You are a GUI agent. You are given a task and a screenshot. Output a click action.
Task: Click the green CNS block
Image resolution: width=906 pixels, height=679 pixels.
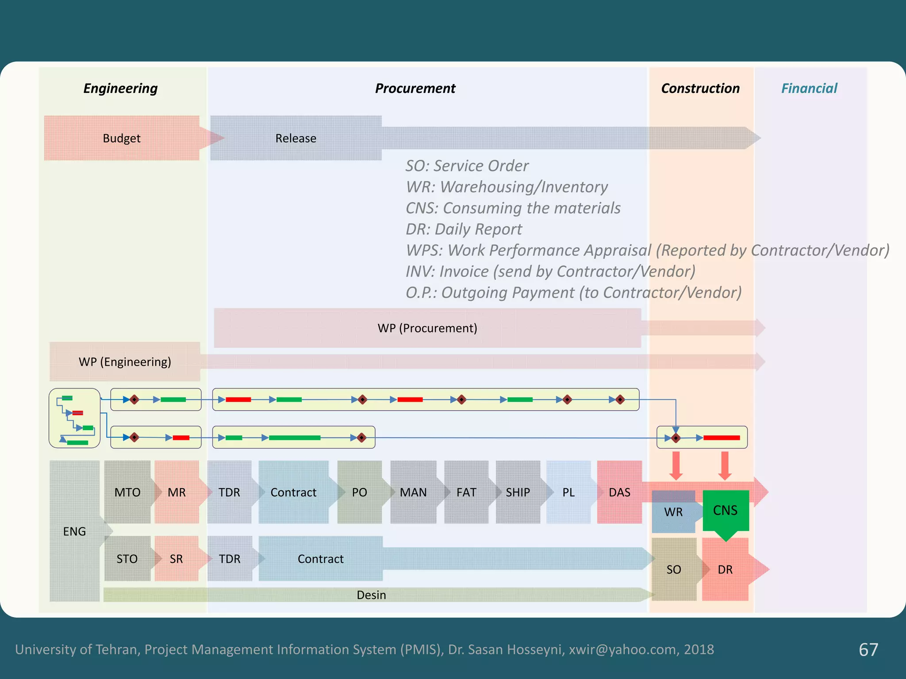click(x=725, y=511)
